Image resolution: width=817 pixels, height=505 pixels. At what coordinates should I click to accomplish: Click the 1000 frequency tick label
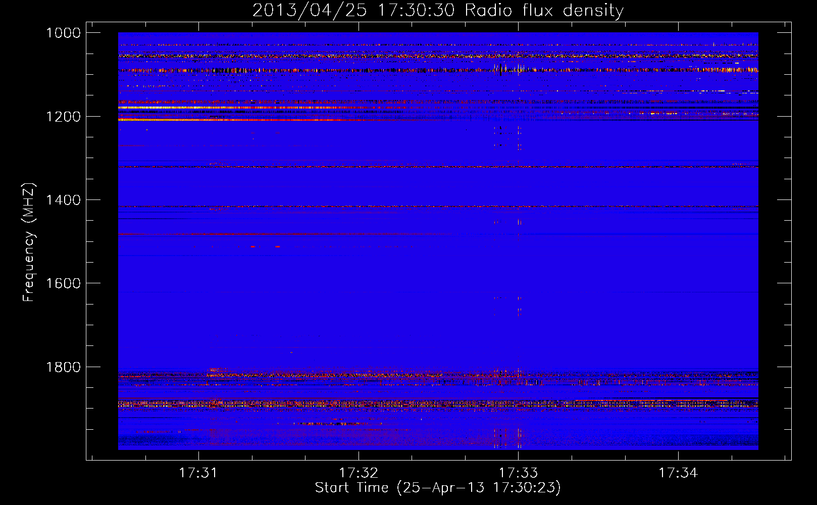coord(63,33)
